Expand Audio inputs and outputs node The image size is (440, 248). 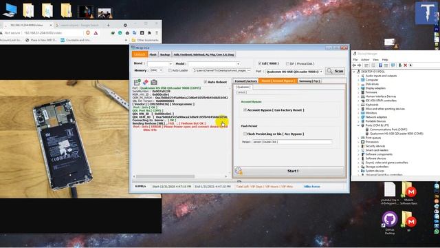(358, 76)
